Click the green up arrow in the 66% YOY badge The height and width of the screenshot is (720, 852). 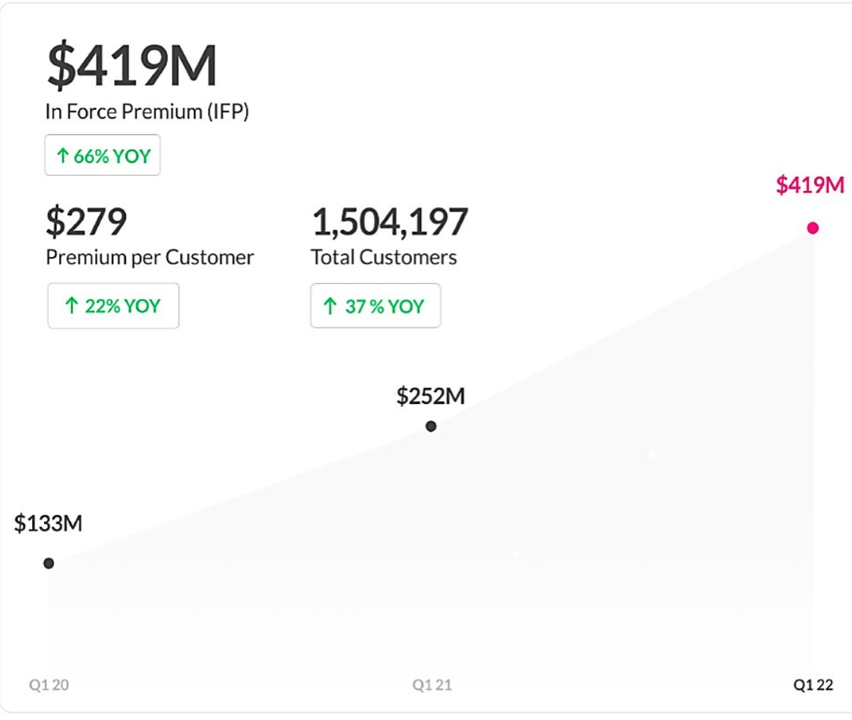63,156
